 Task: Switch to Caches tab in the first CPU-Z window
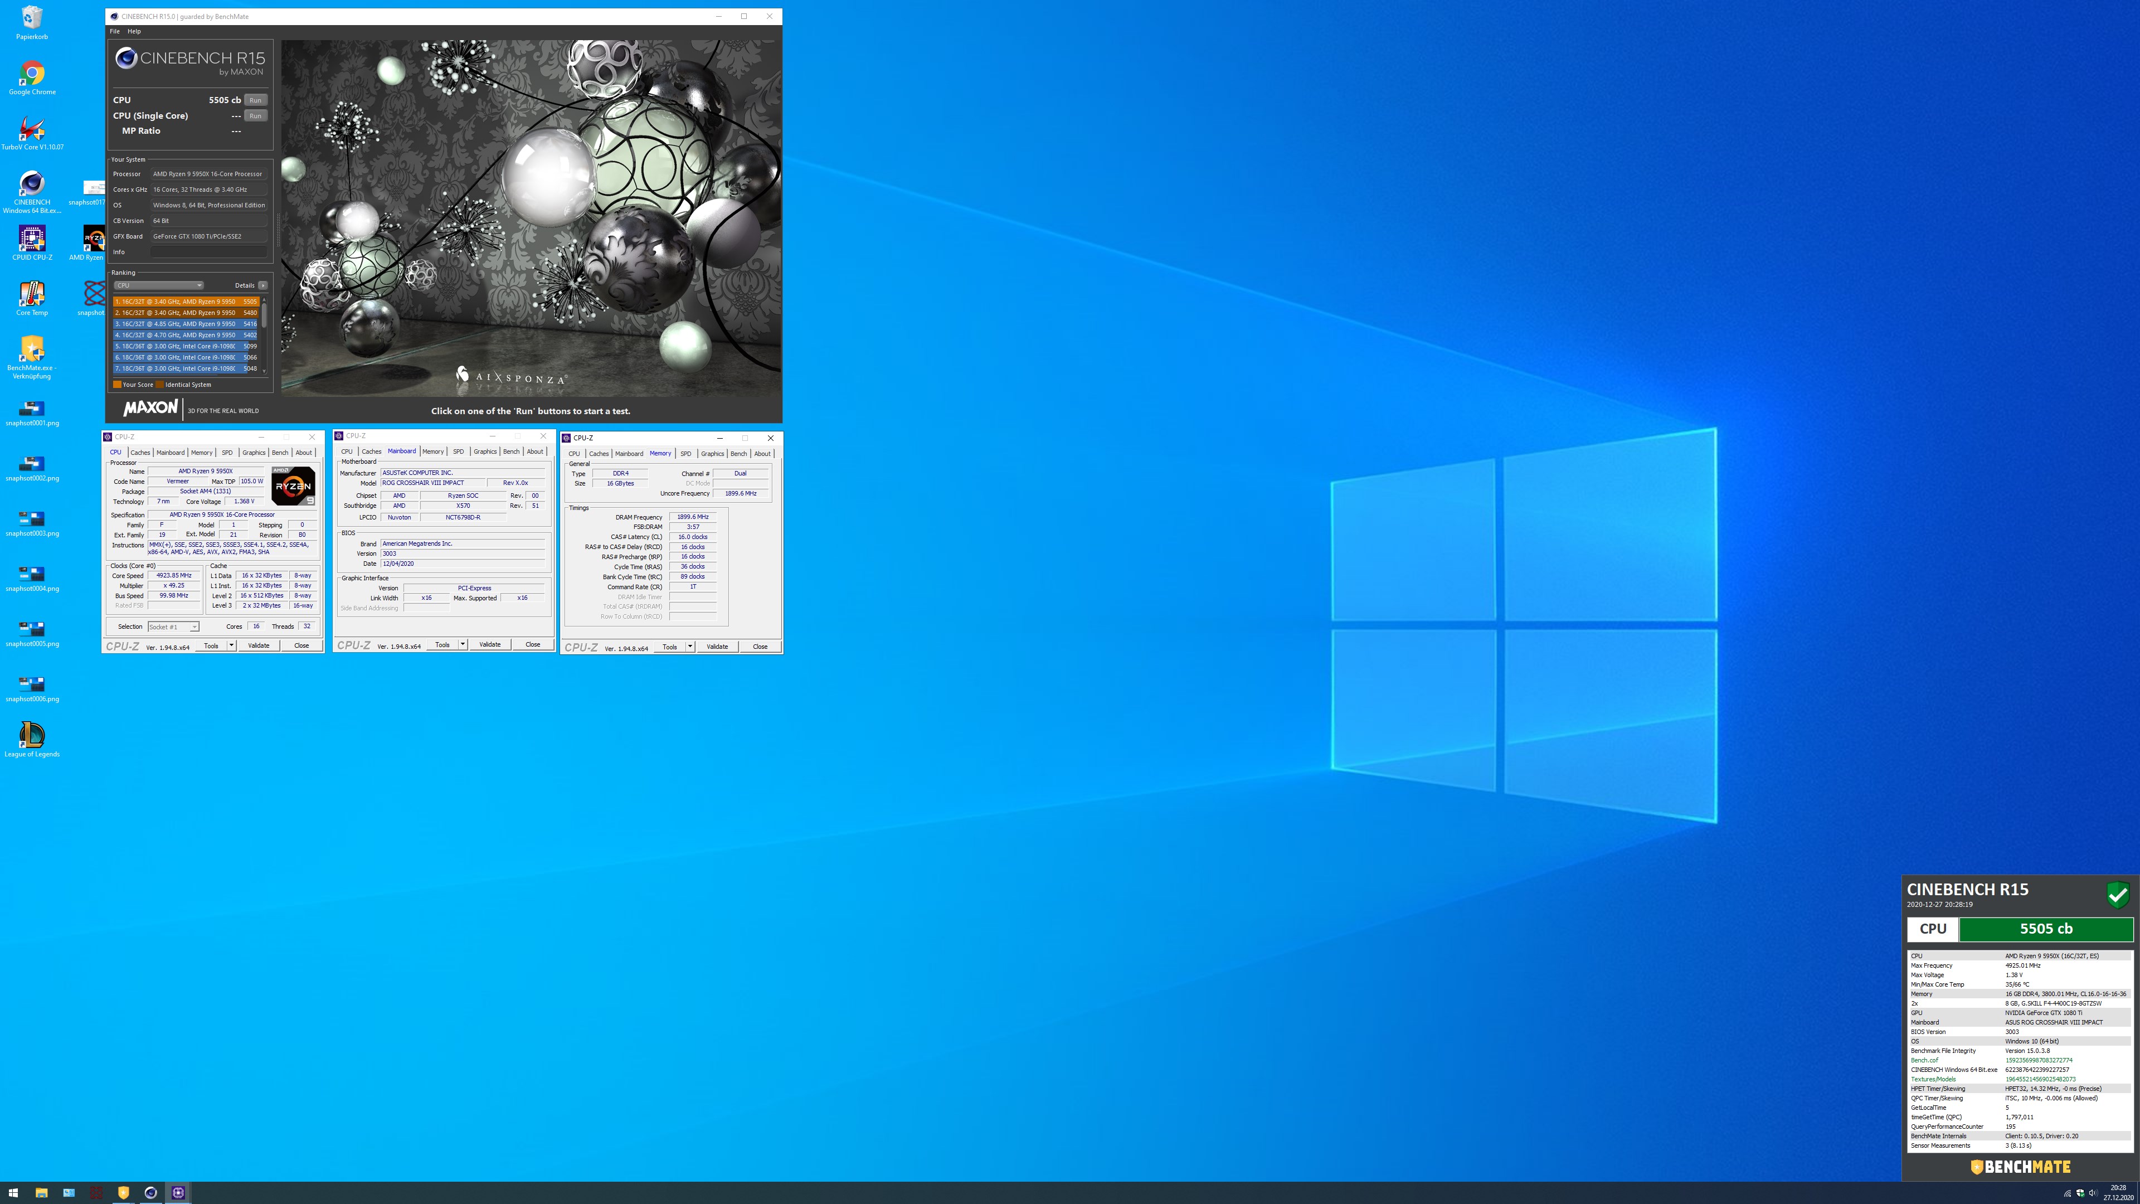point(139,453)
